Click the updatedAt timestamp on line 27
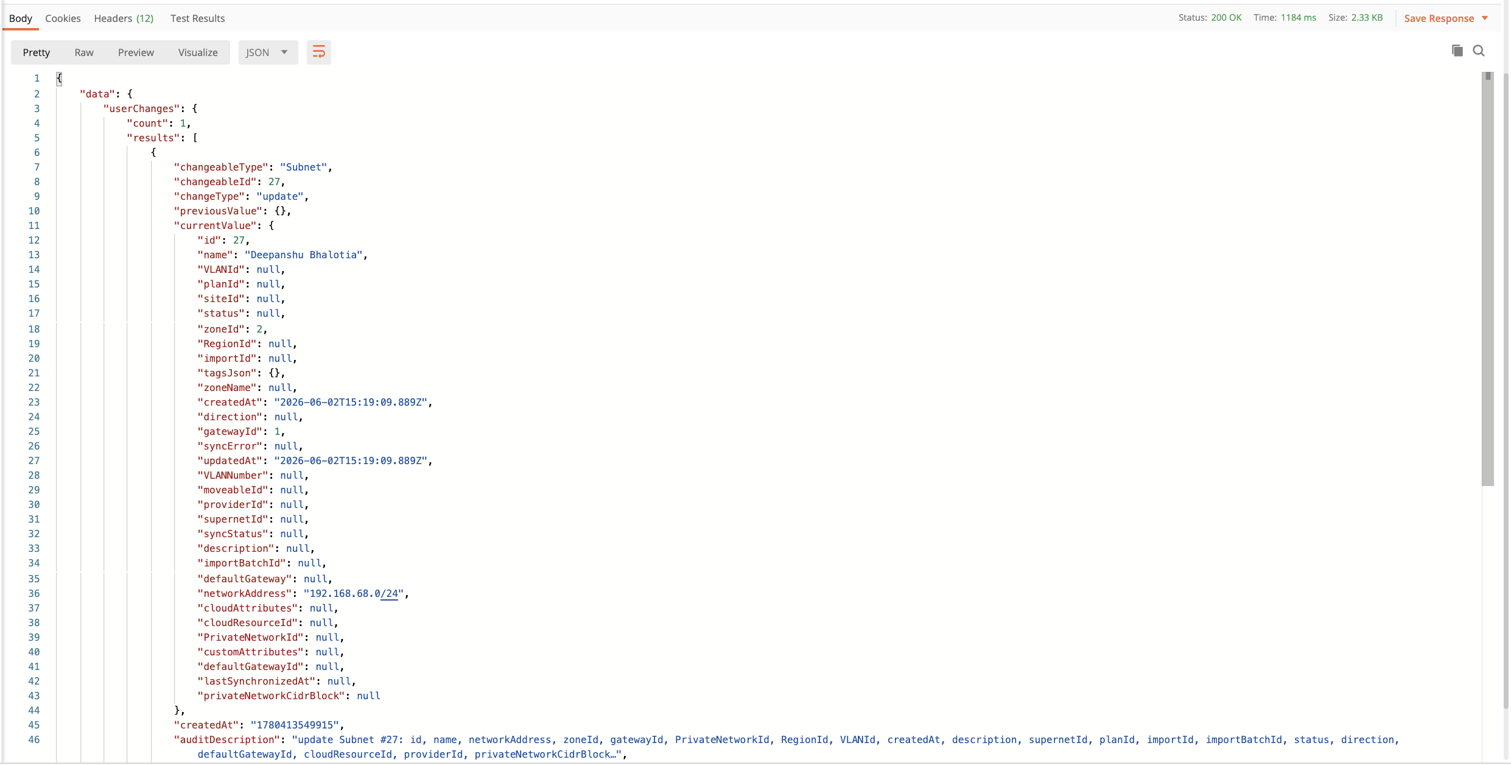Viewport: 1511px width, 765px height. click(x=351, y=460)
